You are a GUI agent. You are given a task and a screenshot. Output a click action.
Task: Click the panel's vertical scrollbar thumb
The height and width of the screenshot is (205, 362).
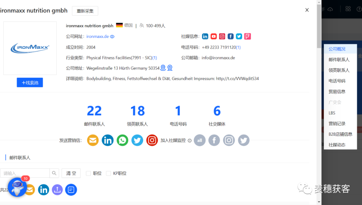click(x=319, y=26)
